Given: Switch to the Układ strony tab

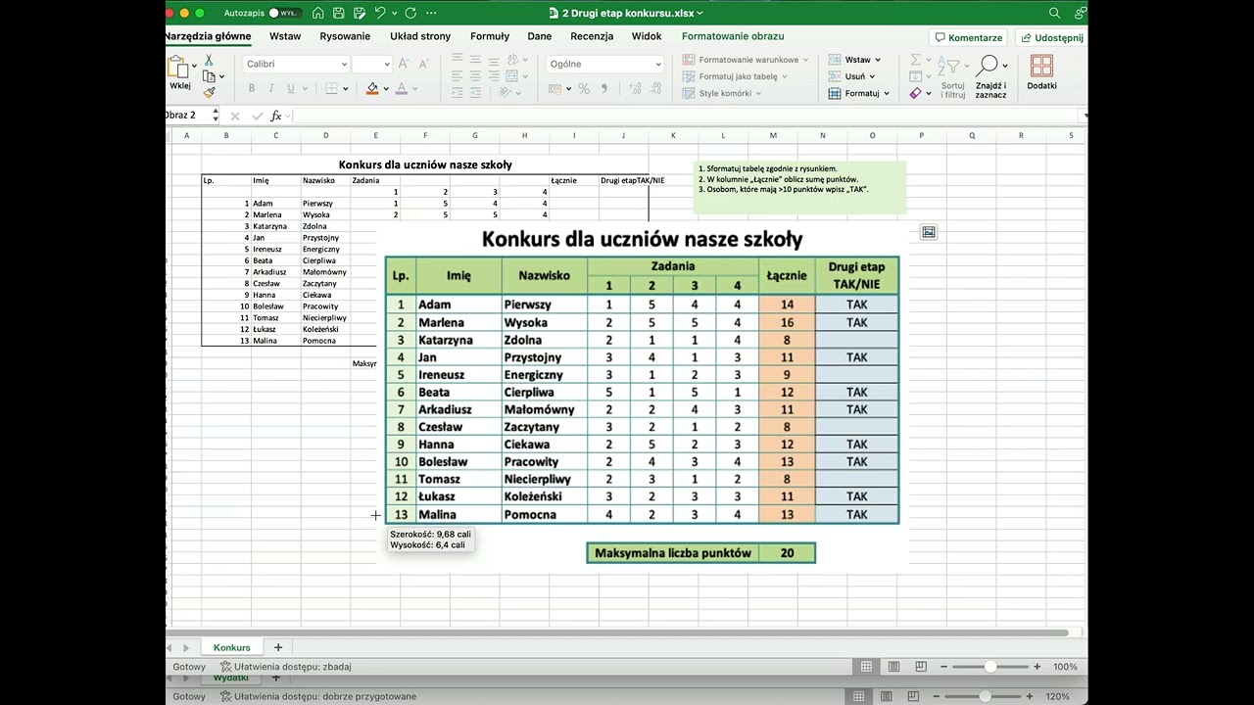Looking at the screenshot, I should [420, 36].
